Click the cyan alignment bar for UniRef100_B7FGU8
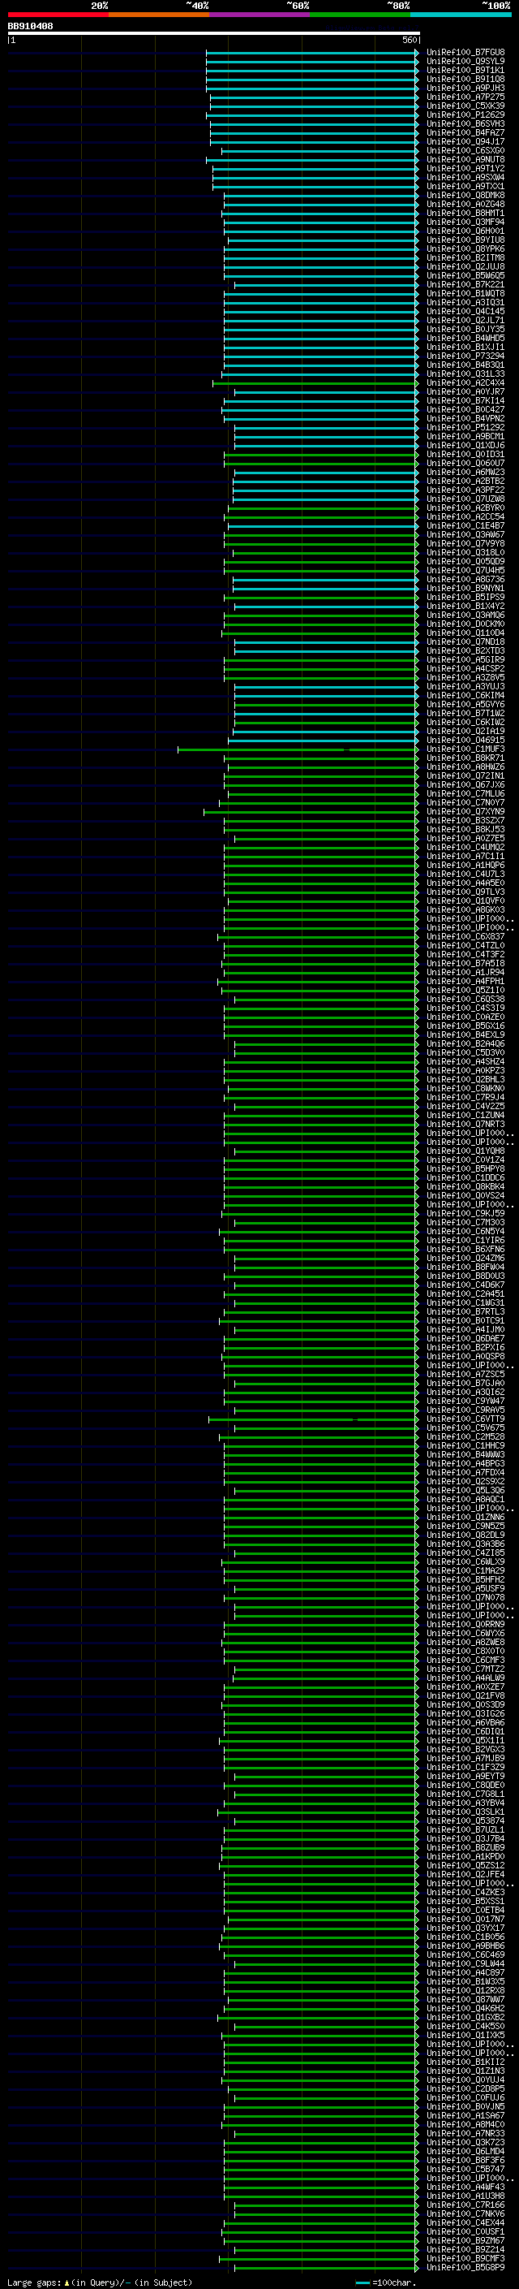519x2289 pixels. point(312,53)
